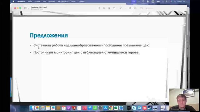Open Trello from the Dock
The image size is (200, 112).
click(139, 108)
